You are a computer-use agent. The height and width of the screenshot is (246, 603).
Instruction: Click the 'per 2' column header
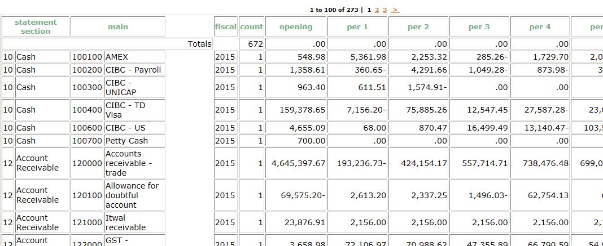418,27
